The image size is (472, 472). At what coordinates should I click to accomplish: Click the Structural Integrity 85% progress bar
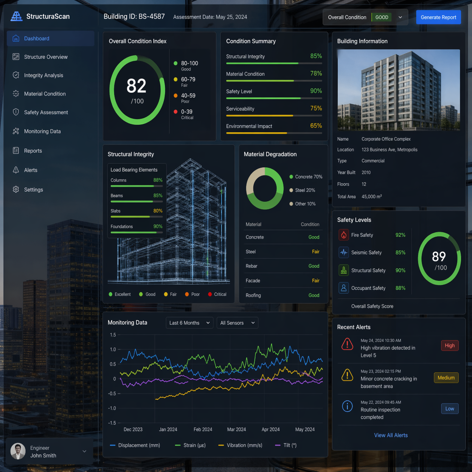click(274, 63)
